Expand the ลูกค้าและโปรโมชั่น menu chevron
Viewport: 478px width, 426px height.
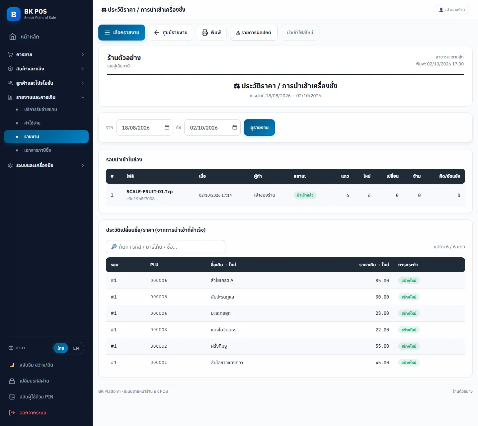click(83, 83)
